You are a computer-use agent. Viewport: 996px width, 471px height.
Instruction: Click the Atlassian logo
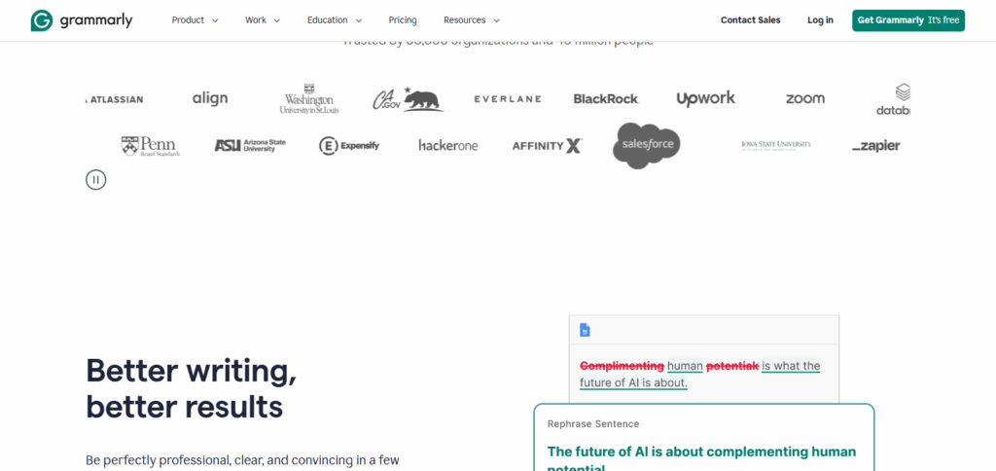115,99
